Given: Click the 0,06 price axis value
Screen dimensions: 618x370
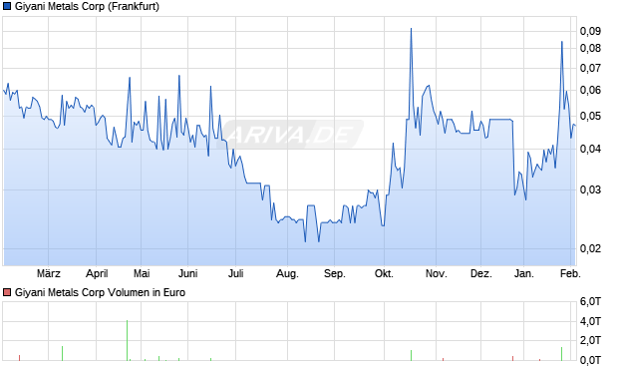Looking at the screenshot, I should [590, 91].
